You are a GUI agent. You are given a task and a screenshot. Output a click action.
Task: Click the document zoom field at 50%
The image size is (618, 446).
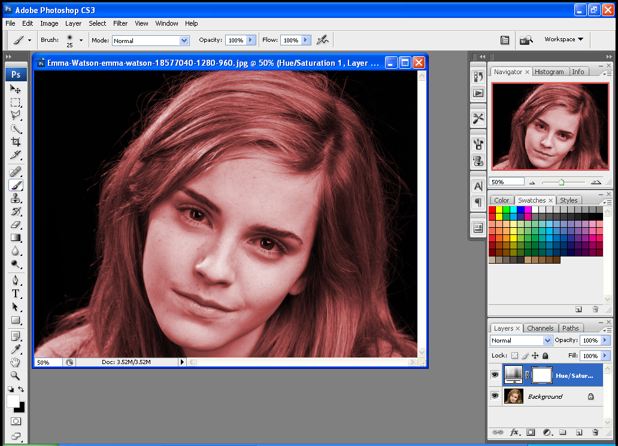(x=49, y=362)
